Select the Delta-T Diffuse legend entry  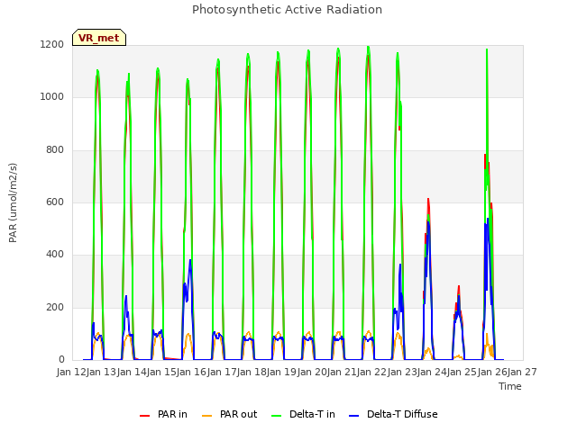point(393,414)
